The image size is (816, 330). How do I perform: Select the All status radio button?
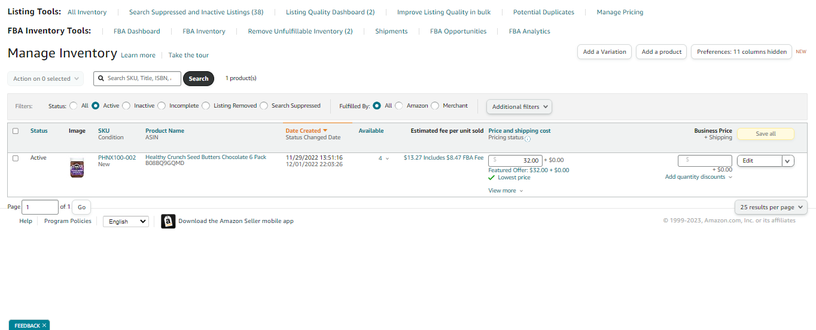pos(74,106)
